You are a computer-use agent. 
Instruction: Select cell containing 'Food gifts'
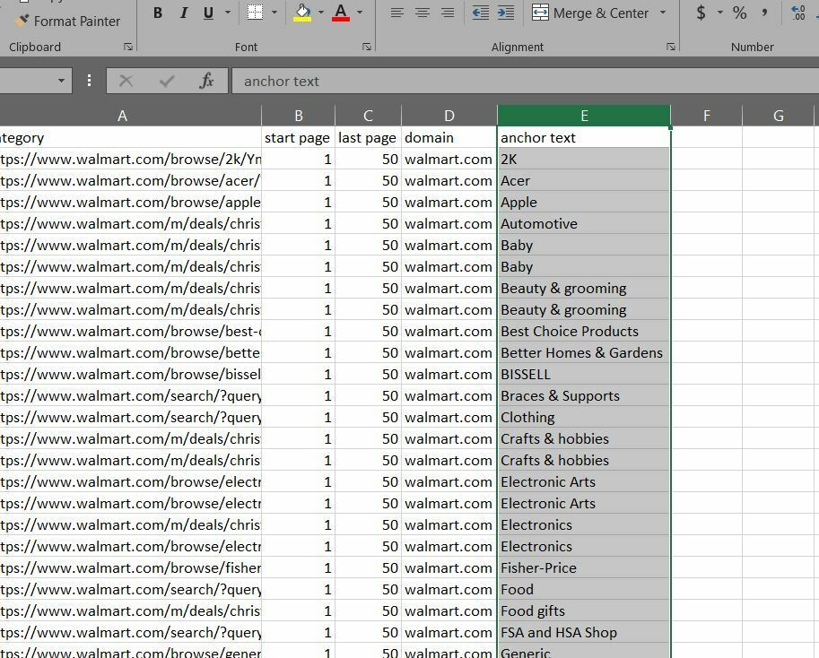pos(584,610)
